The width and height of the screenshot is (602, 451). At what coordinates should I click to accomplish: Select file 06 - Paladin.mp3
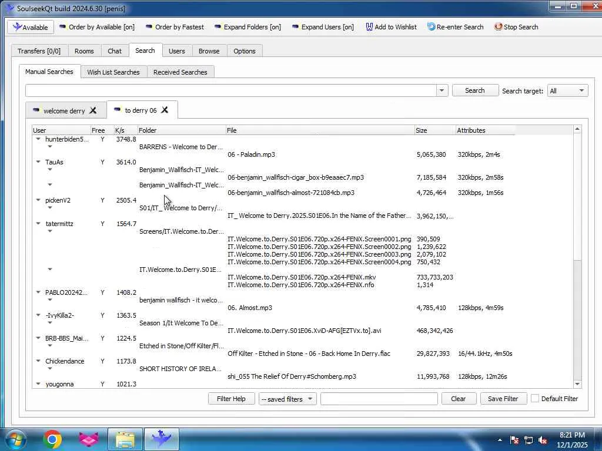(251, 154)
